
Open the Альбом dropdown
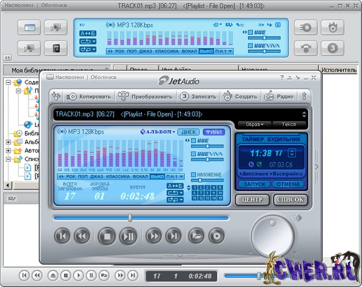tap(158, 132)
